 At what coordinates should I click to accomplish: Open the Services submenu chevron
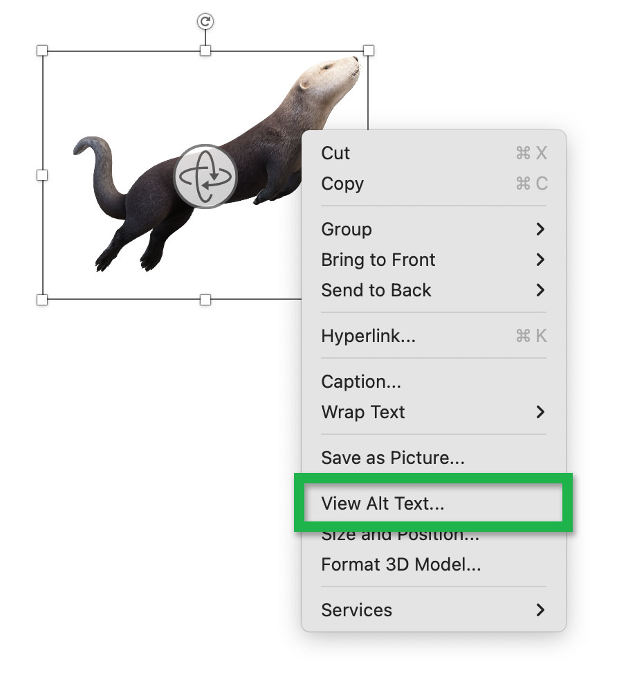540,610
